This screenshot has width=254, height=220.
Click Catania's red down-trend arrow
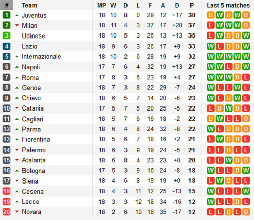(x=17, y=108)
